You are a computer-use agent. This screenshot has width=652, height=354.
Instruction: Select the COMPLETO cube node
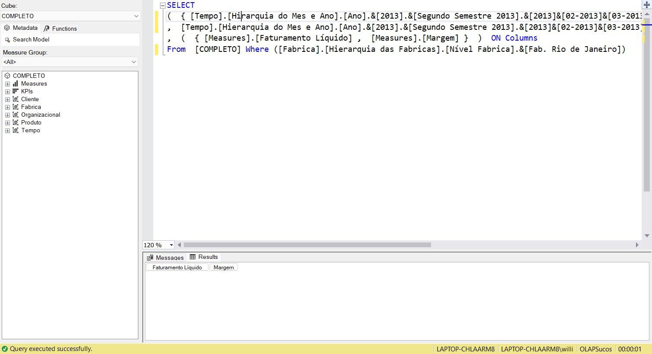coord(29,76)
